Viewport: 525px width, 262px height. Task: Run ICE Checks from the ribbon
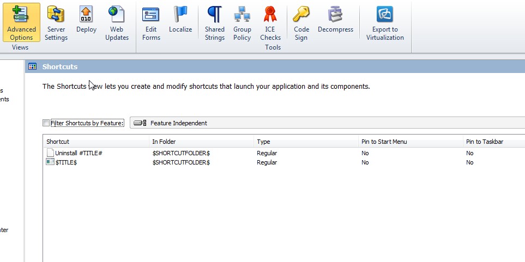pyautogui.click(x=270, y=22)
